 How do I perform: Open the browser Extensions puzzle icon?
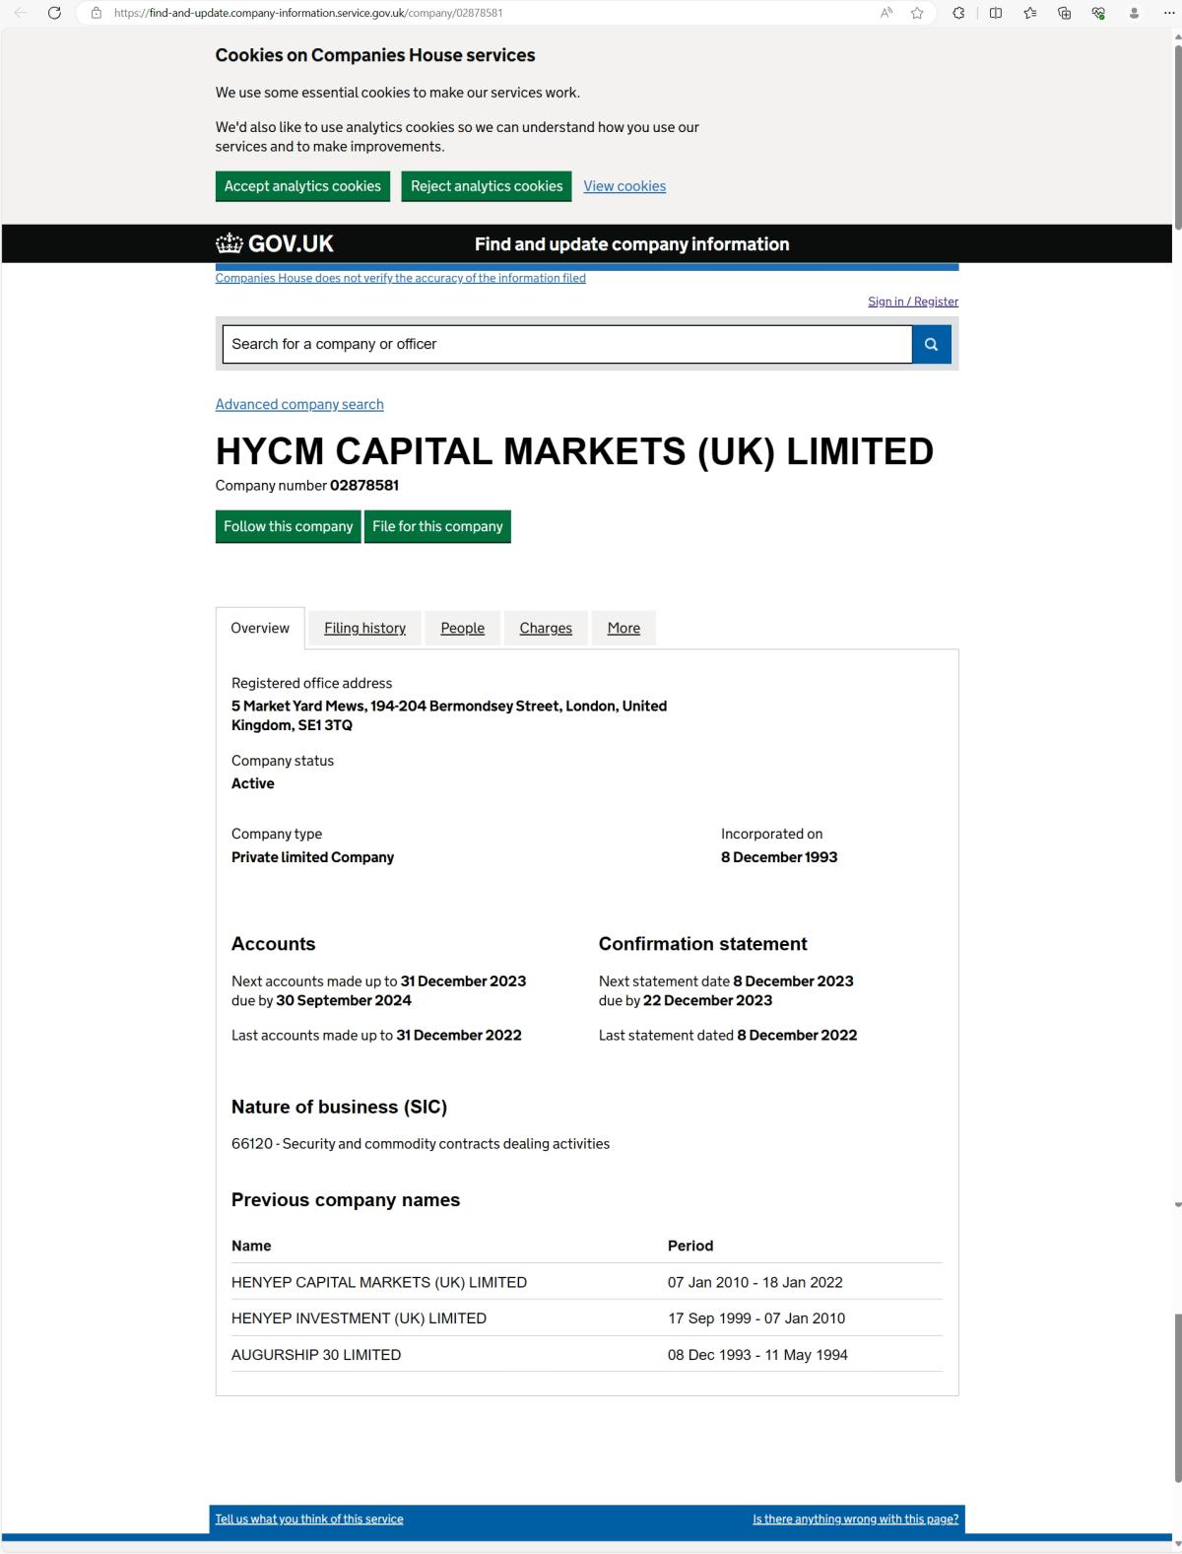pos(958,13)
